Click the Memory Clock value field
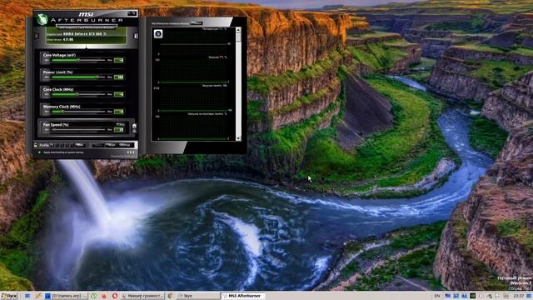Image resolution: width=533 pixels, height=300 pixels. click(x=118, y=112)
